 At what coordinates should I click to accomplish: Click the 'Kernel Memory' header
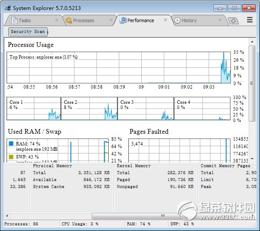[133, 166]
